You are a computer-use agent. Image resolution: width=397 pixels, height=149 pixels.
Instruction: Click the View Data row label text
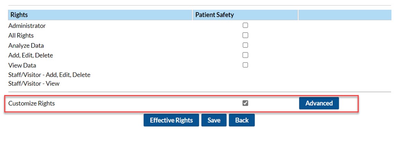coord(22,65)
